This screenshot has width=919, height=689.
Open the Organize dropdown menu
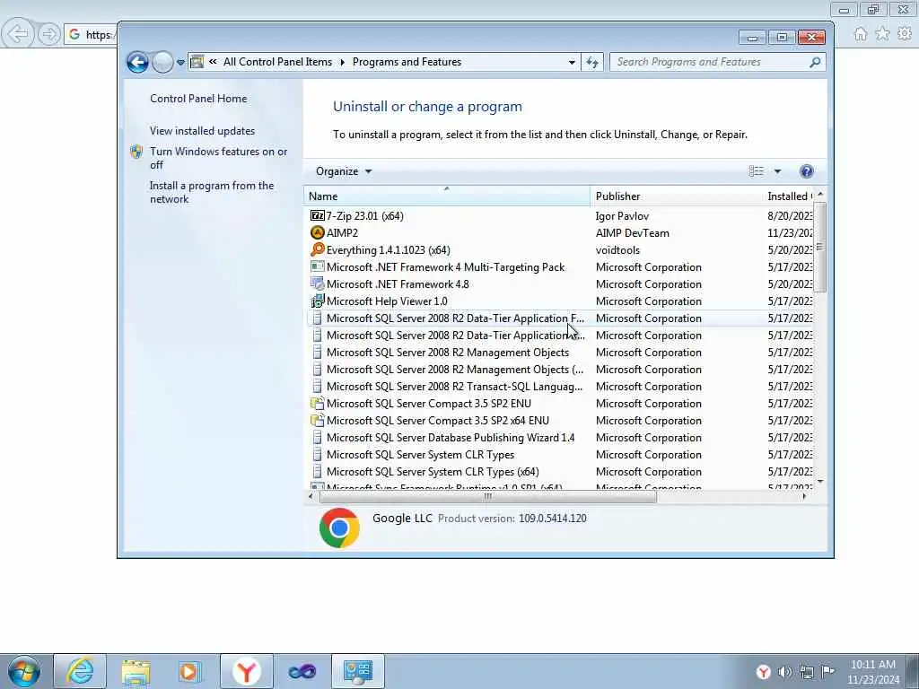click(x=344, y=171)
